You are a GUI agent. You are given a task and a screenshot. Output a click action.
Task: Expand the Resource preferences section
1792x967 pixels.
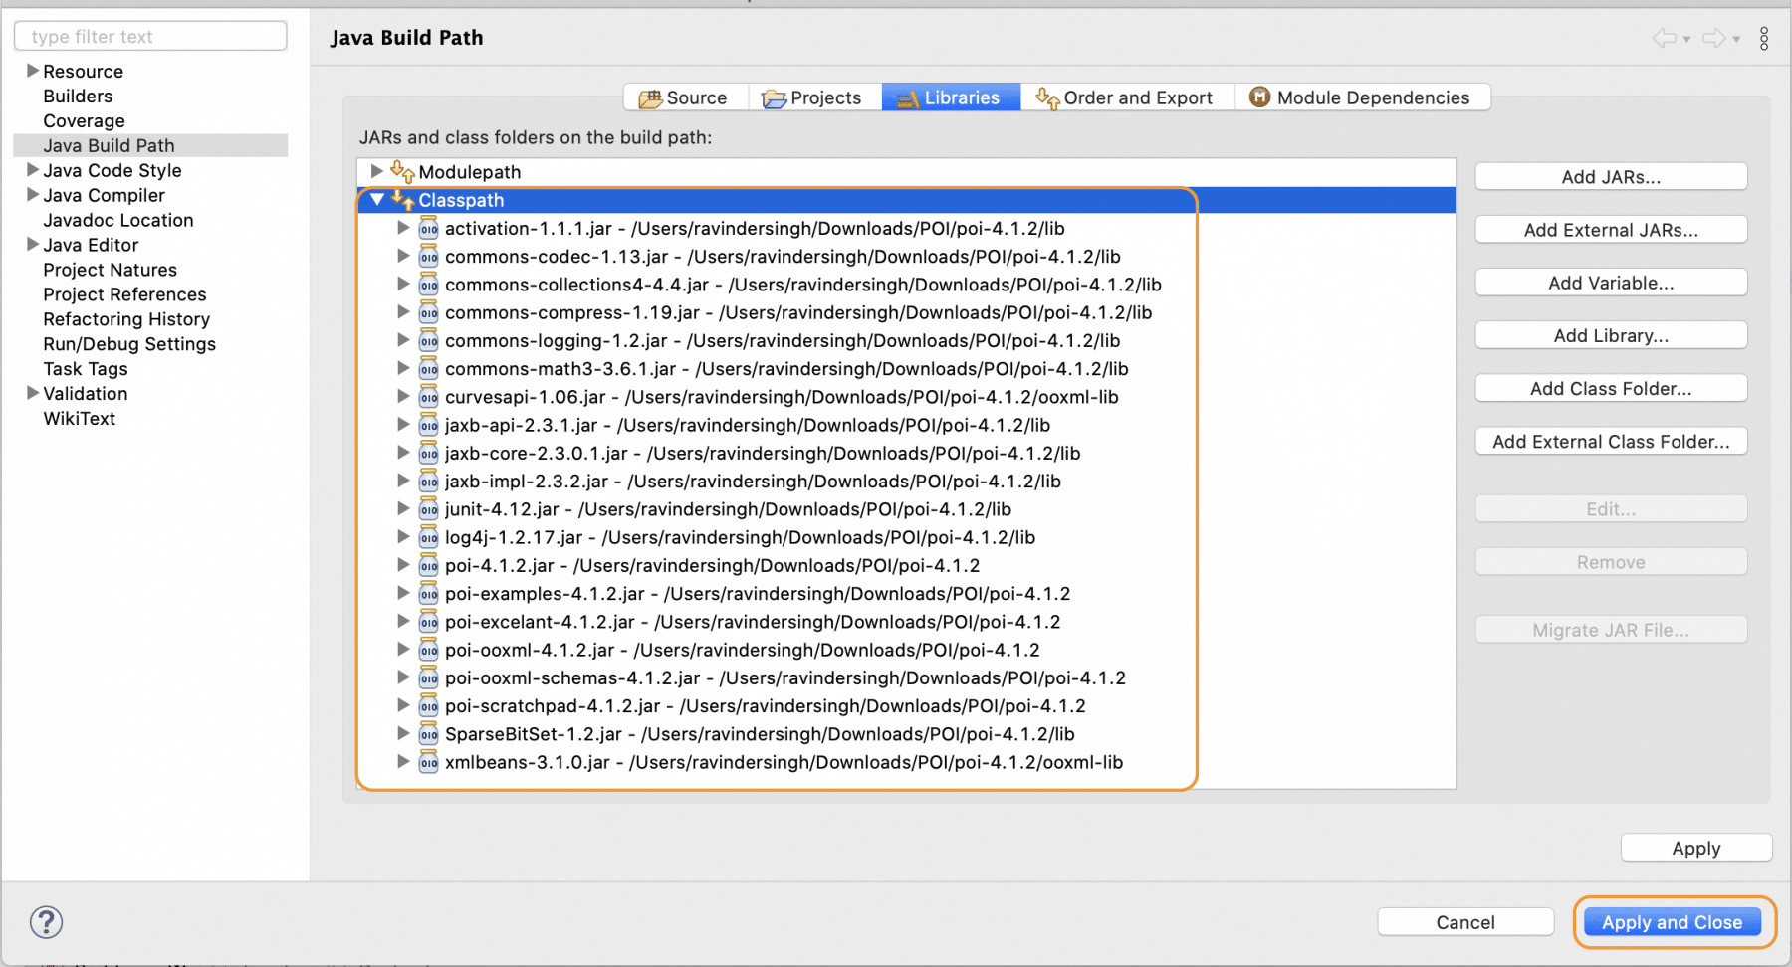coord(33,71)
